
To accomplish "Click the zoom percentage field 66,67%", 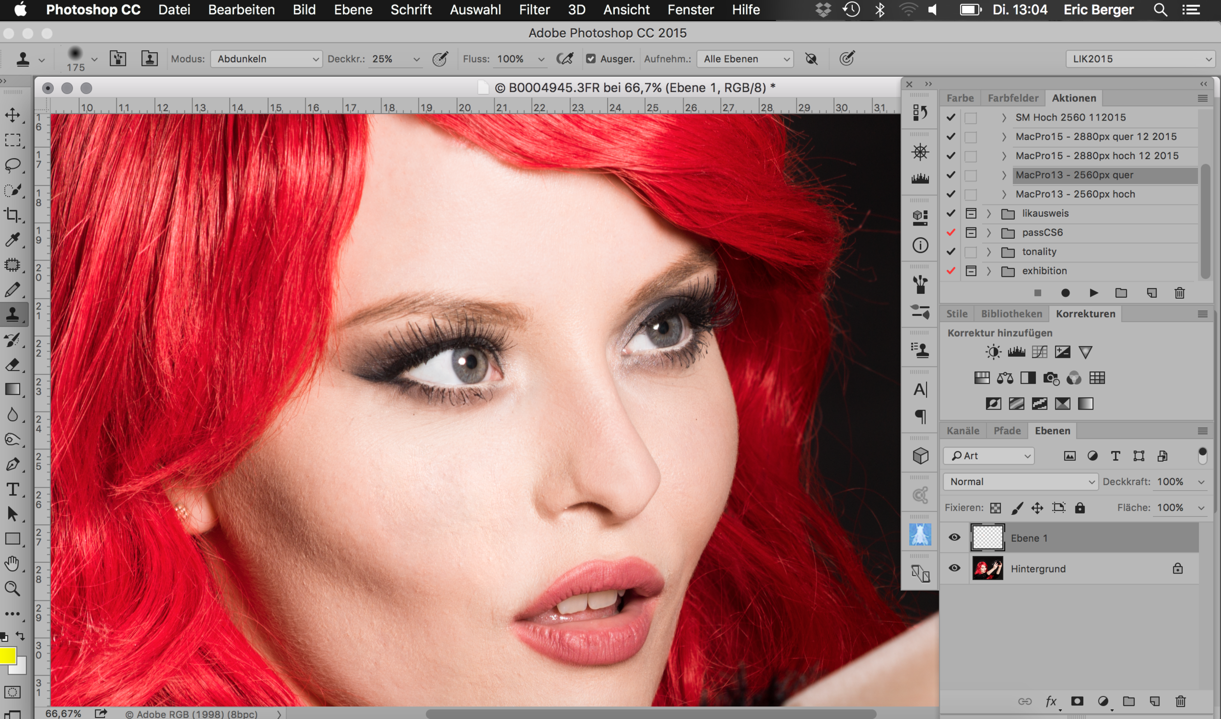I will 63,713.
